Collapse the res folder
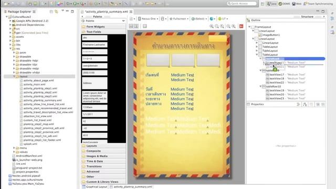This screenshot has width=336, height=189. 10,49
